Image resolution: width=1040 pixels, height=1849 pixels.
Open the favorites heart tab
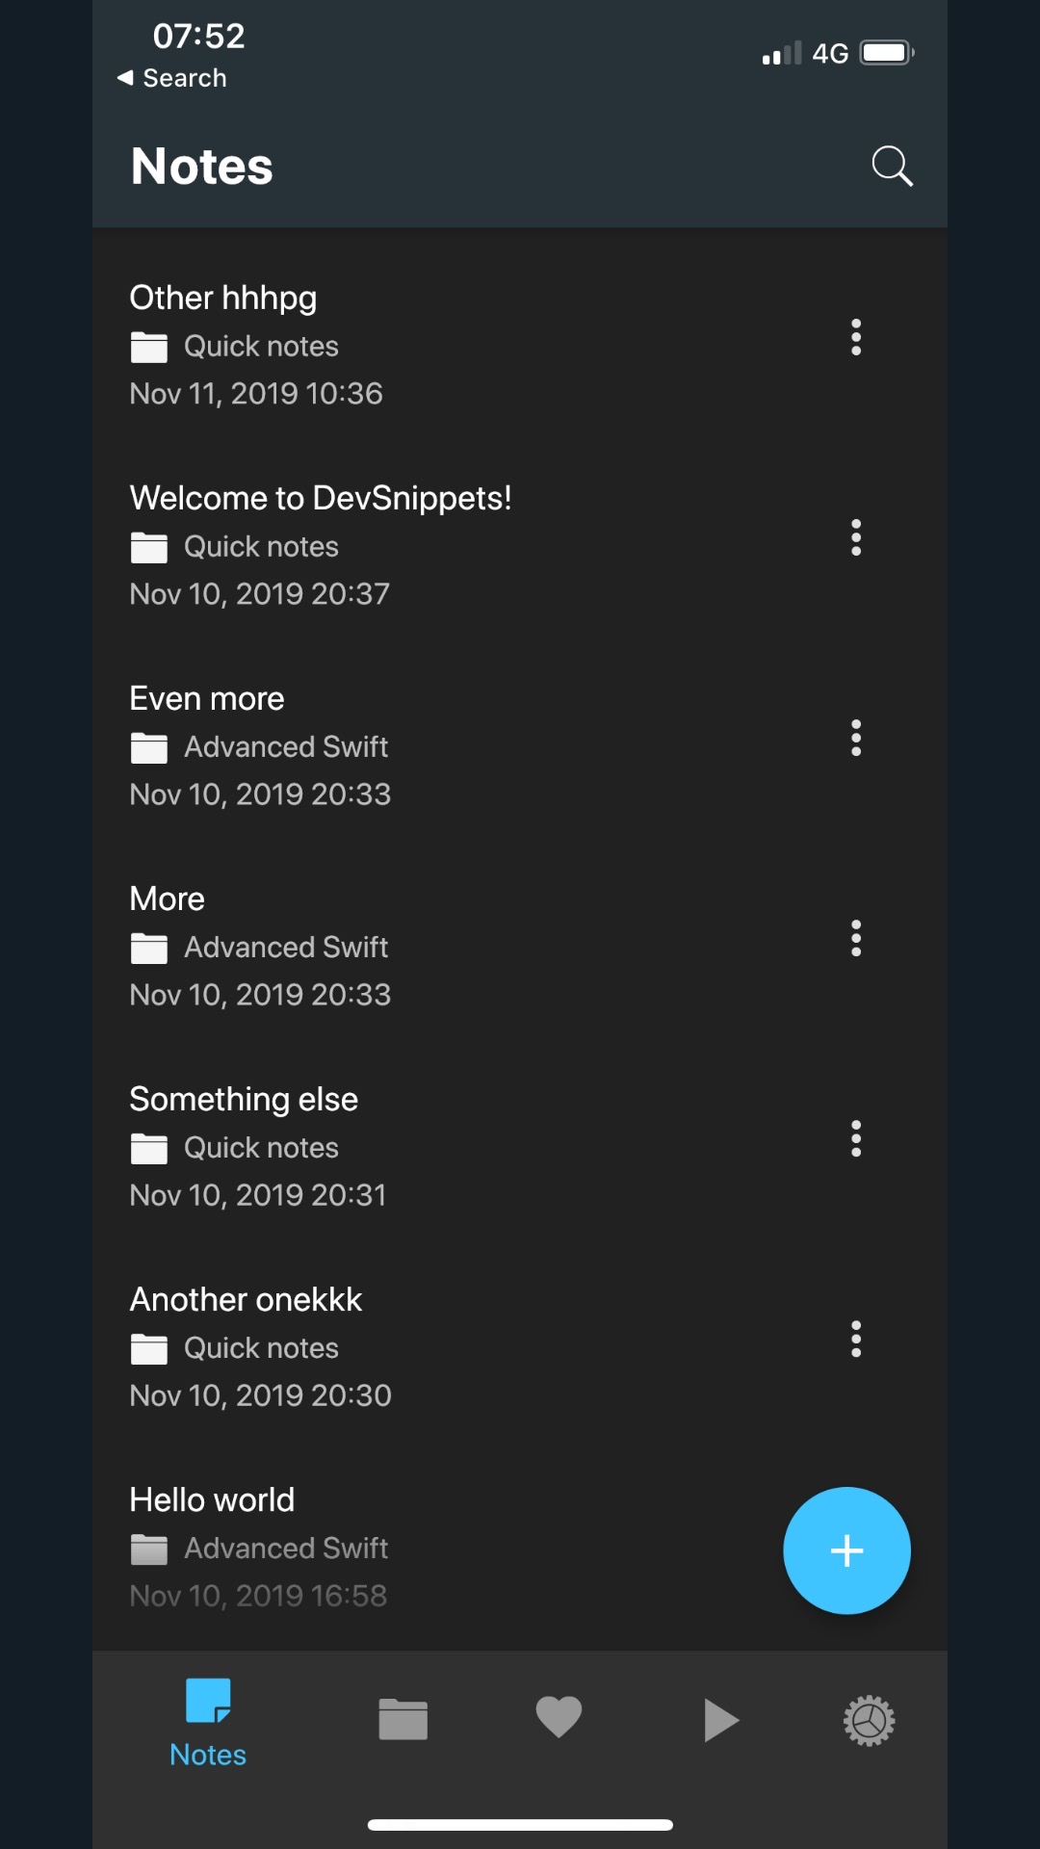click(559, 1717)
